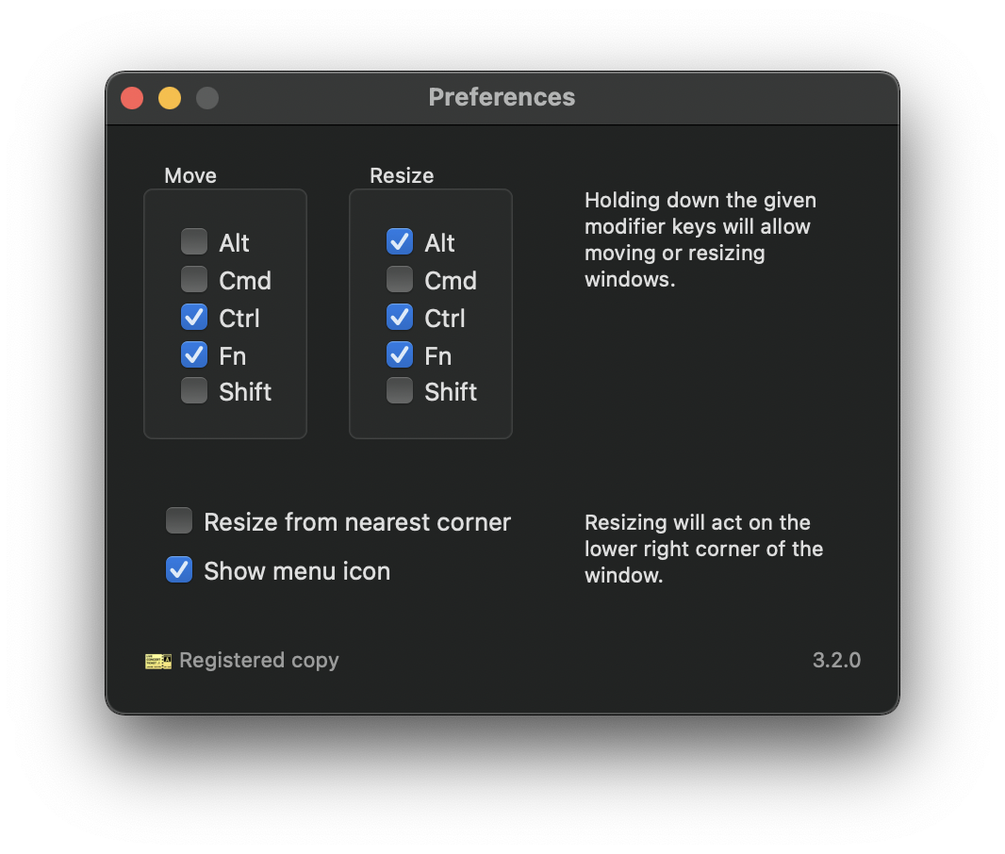Screen dimensions: 1005x854
Task: Uncheck Ctrl in the Move group
Action: click(193, 317)
